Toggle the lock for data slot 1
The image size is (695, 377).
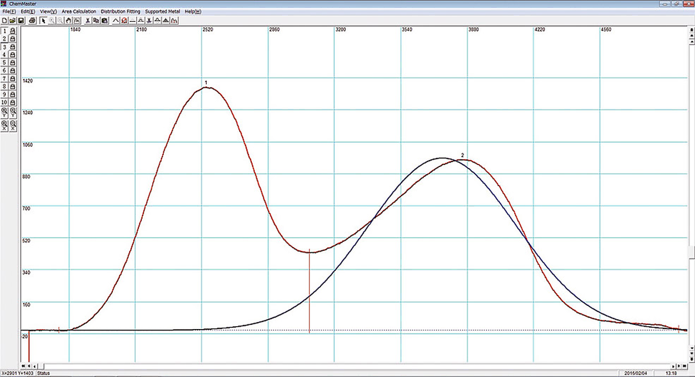point(13,31)
